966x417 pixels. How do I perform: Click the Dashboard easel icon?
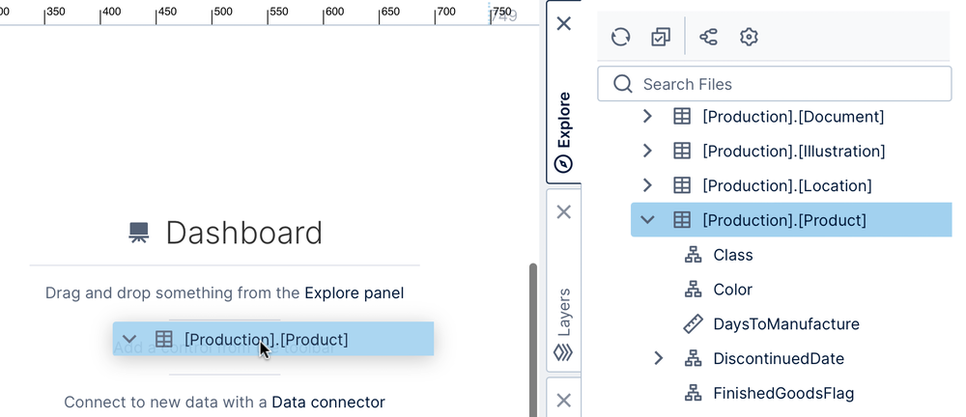138,233
